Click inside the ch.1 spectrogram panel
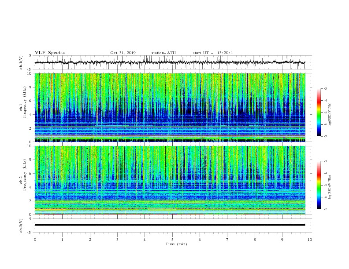This screenshot has width=349, height=269. (x=170, y=107)
